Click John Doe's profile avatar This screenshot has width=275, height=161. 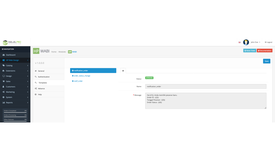click(x=246, y=42)
